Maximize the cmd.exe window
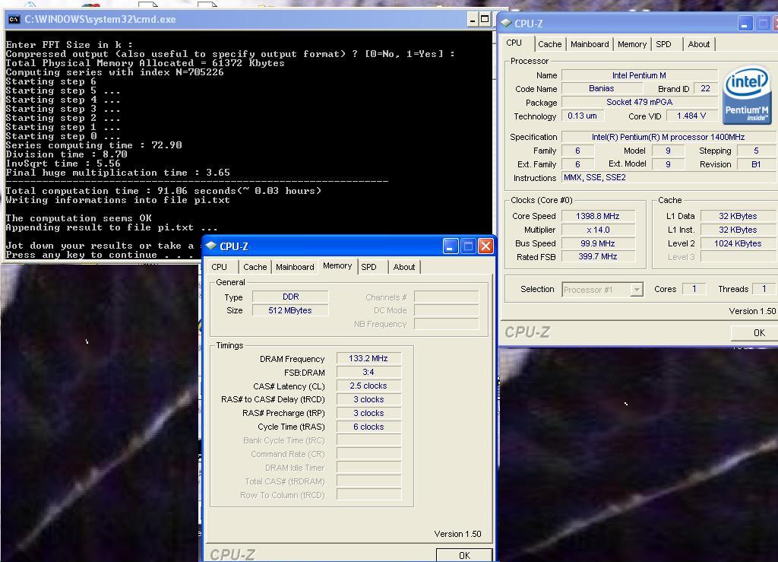 pyautogui.click(x=485, y=20)
